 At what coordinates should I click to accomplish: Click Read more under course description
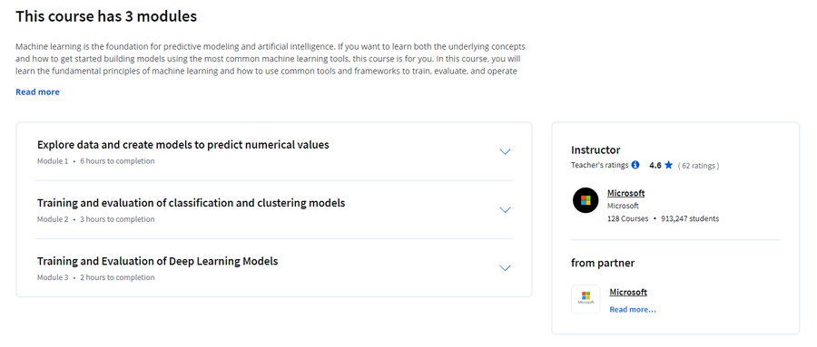click(x=37, y=92)
